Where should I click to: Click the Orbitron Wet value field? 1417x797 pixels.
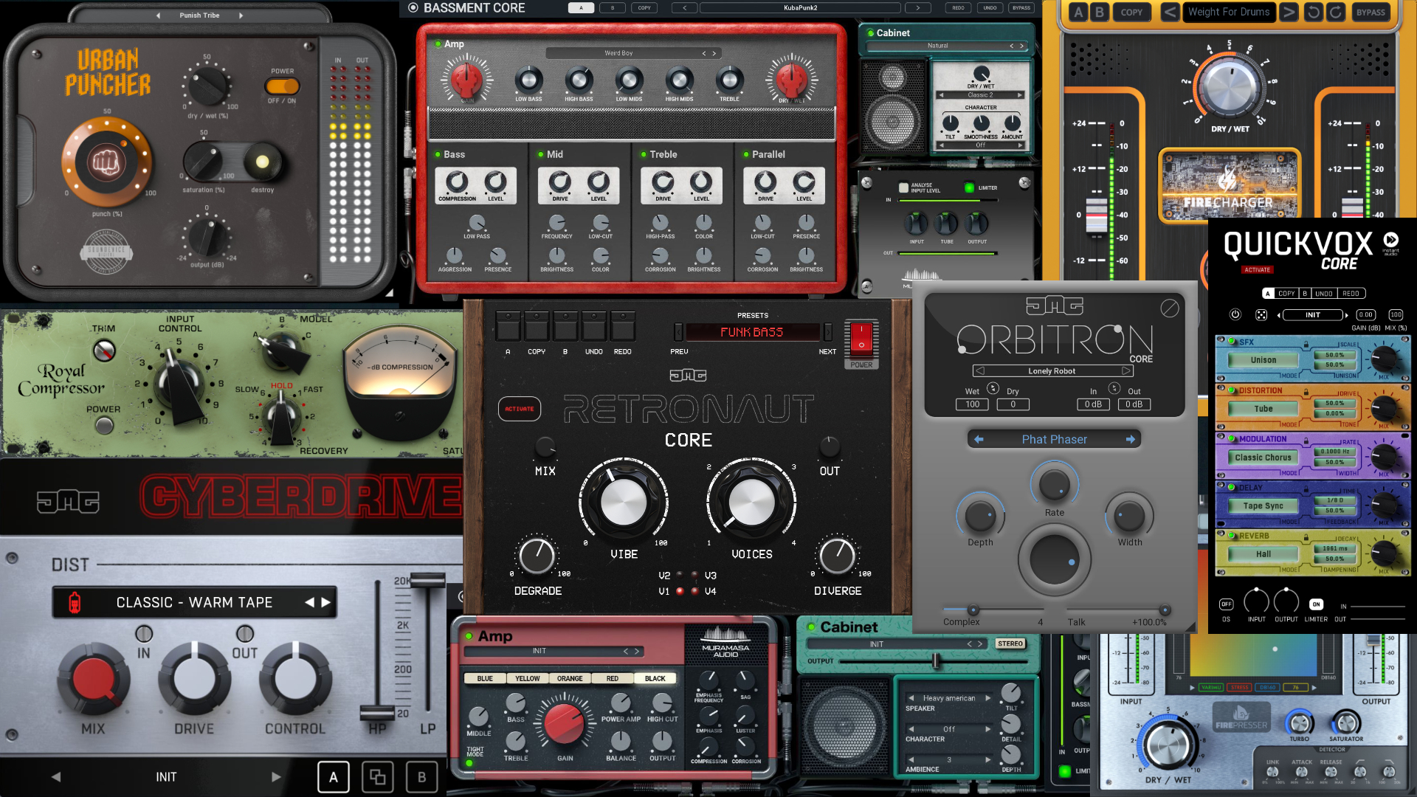click(x=972, y=404)
